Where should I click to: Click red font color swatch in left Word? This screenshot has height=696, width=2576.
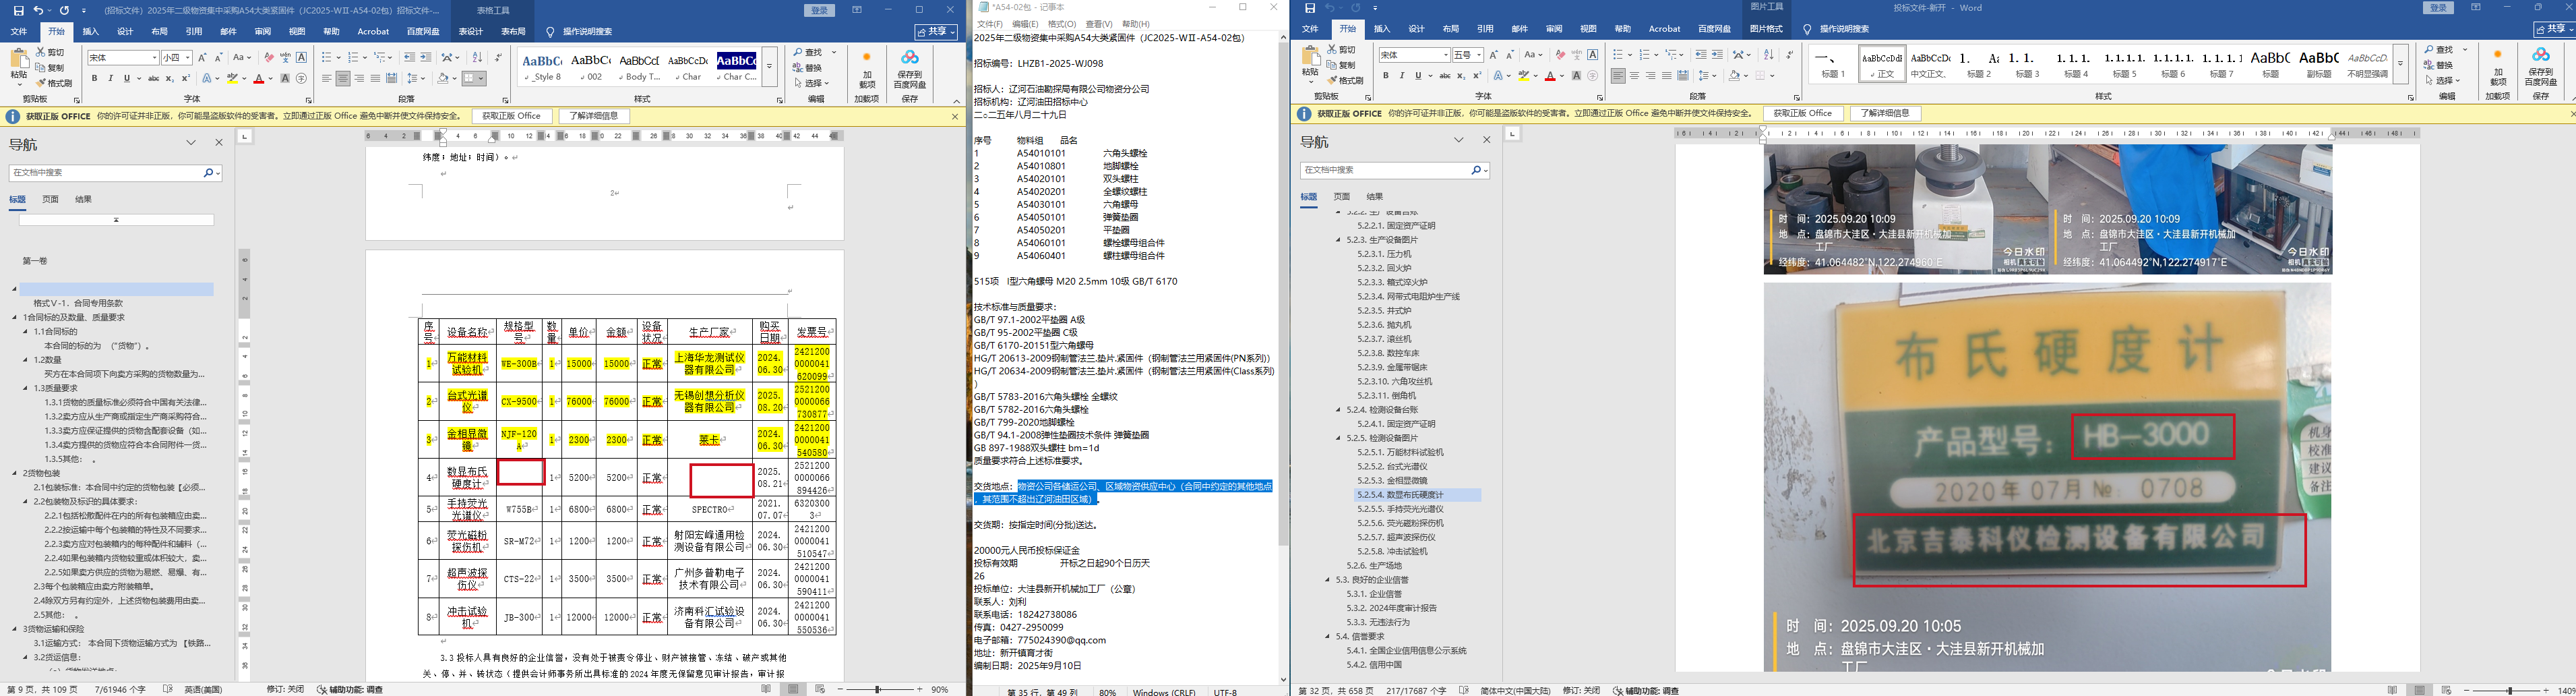pyautogui.click(x=259, y=78)
